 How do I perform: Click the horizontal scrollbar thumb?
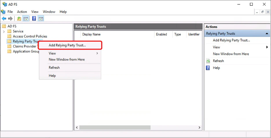click(x=115, y=128)
